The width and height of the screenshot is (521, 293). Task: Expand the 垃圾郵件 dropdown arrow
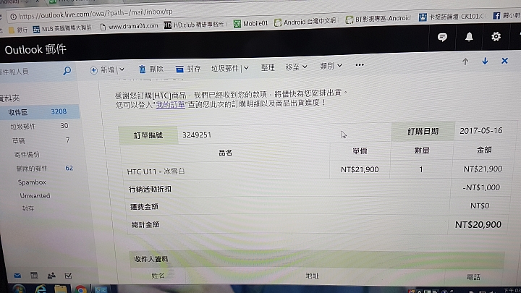tap(246, 68)
